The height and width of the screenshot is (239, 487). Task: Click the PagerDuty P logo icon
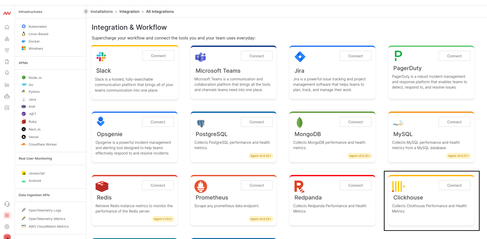[x=398, y=56]
